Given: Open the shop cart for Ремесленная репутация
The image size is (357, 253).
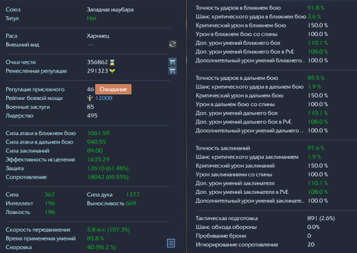Looking at the screenshot, I should pos(172,71).
